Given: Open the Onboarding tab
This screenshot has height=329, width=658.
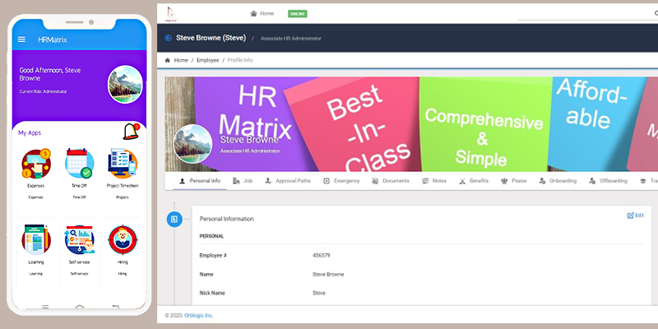Looking at the screenshot, I should point(558,181).
